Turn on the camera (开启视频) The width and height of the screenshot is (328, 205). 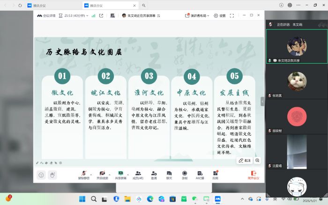point(102,174)
